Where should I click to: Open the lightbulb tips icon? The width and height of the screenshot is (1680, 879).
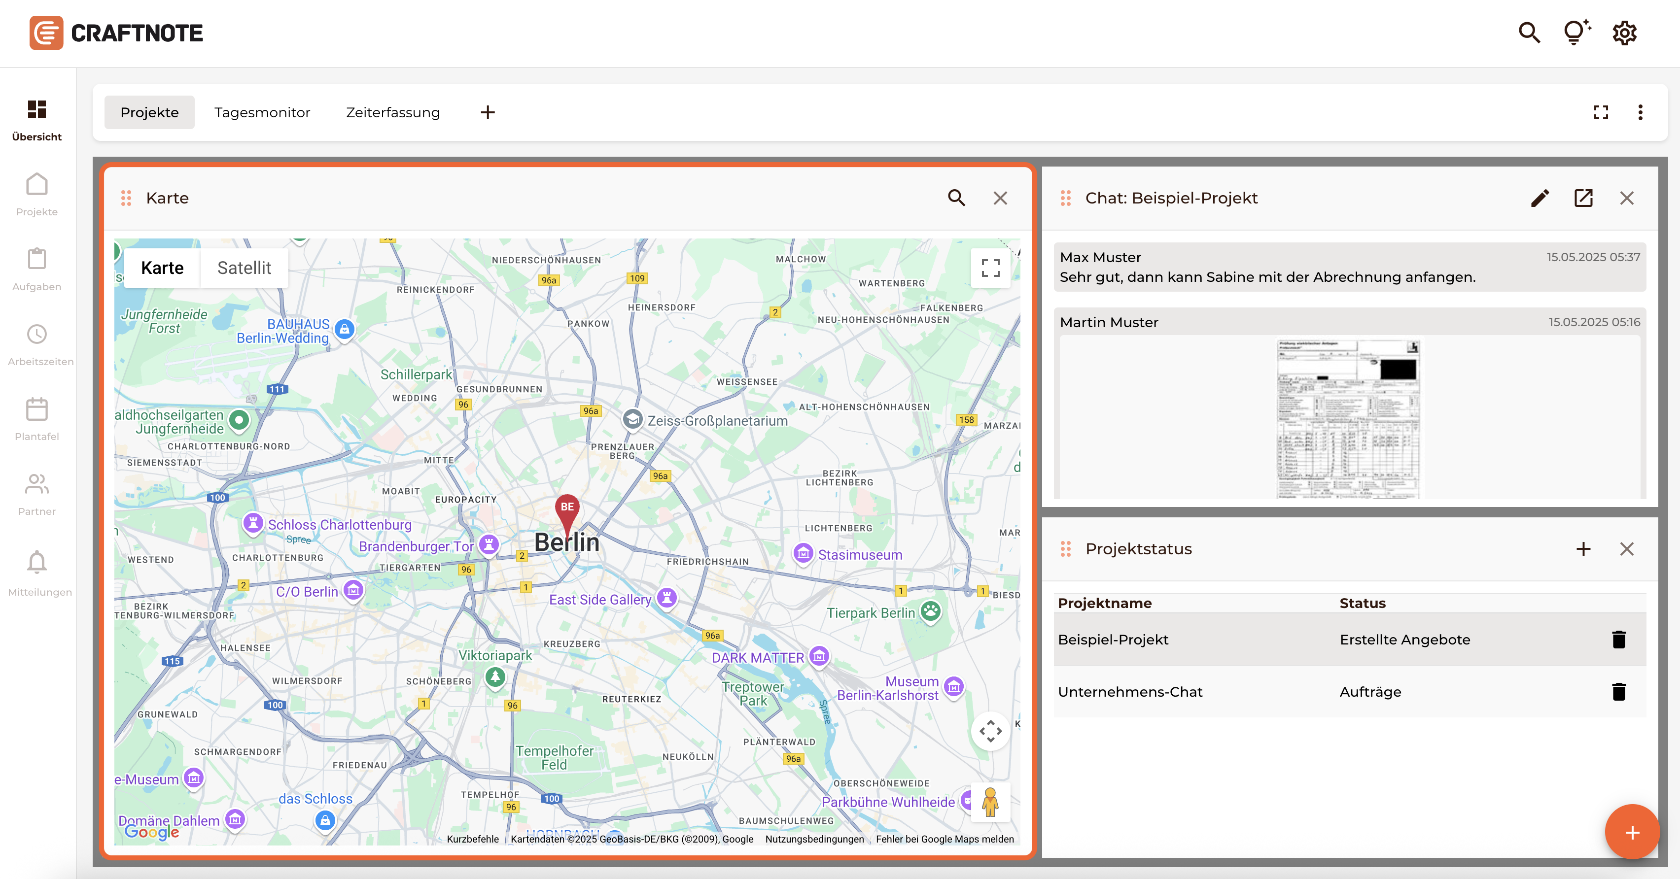coord(1577,33)
